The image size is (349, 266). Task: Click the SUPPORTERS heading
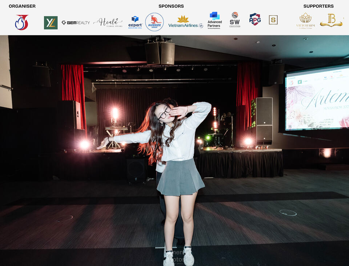[x=318, y=6]
